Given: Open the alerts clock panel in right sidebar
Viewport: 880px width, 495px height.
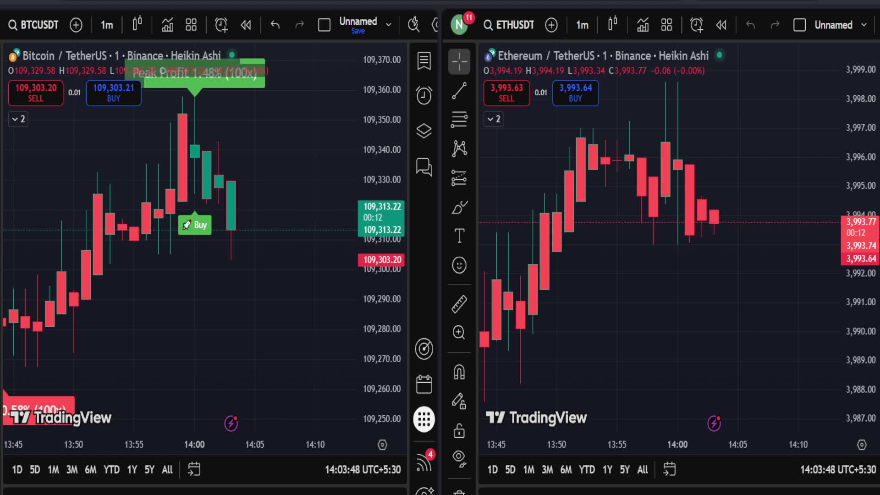Looking at the screenshot, I should click(423, 95).
